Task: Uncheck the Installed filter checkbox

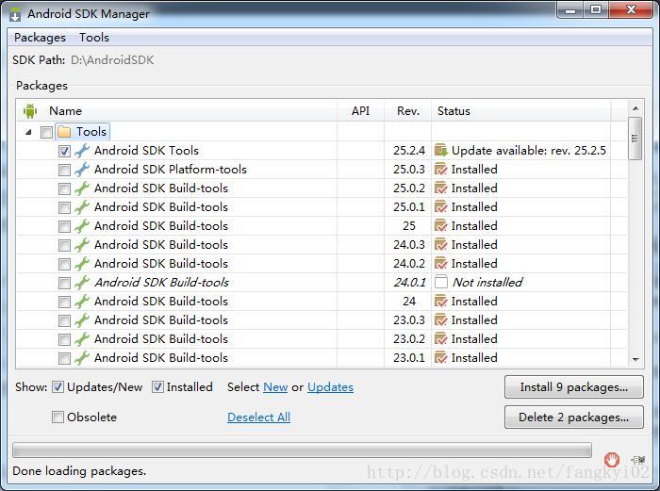Action: coord(158,387)
